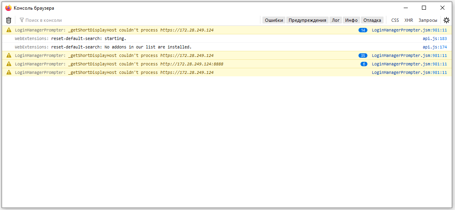This screenshot has width=455, height=210.
Task: Open api.js:183 source link
Action: tap(435, 39)
